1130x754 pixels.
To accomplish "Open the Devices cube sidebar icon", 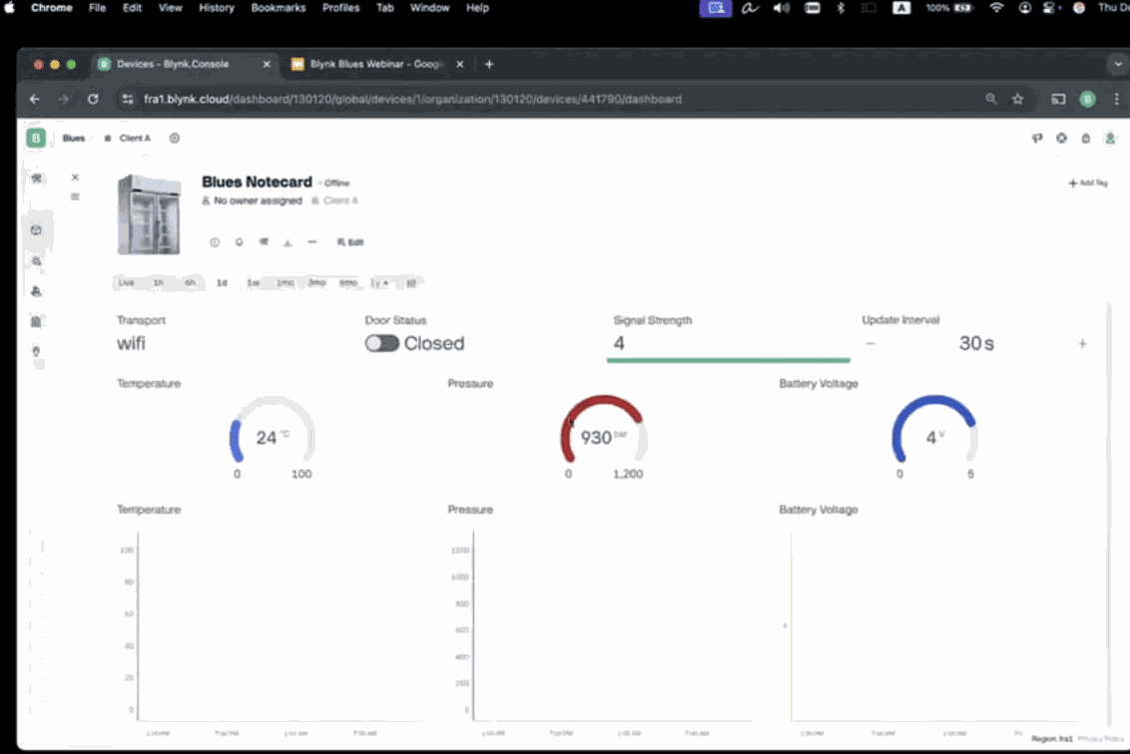I will pyautogui.click(x=36, y=230).
